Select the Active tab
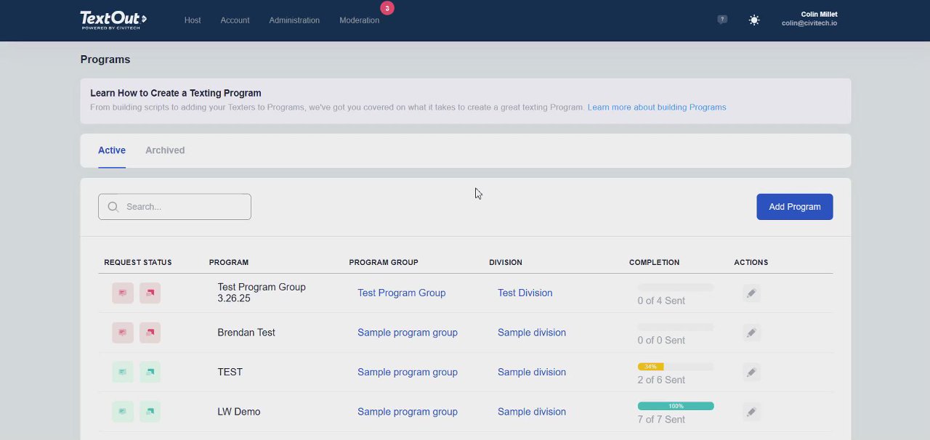 pyautogui.click(x=112, y=150)
